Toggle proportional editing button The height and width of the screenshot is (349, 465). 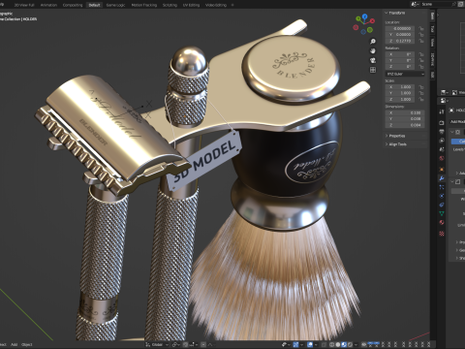pyautogui.click(x=203, y=344)
